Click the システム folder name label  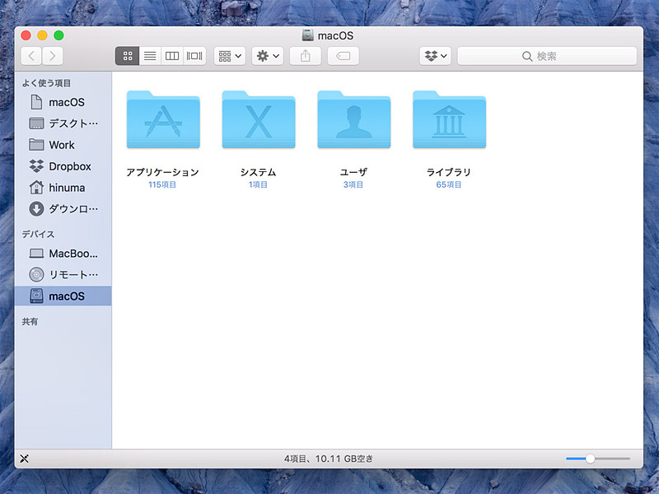[258, 172]
